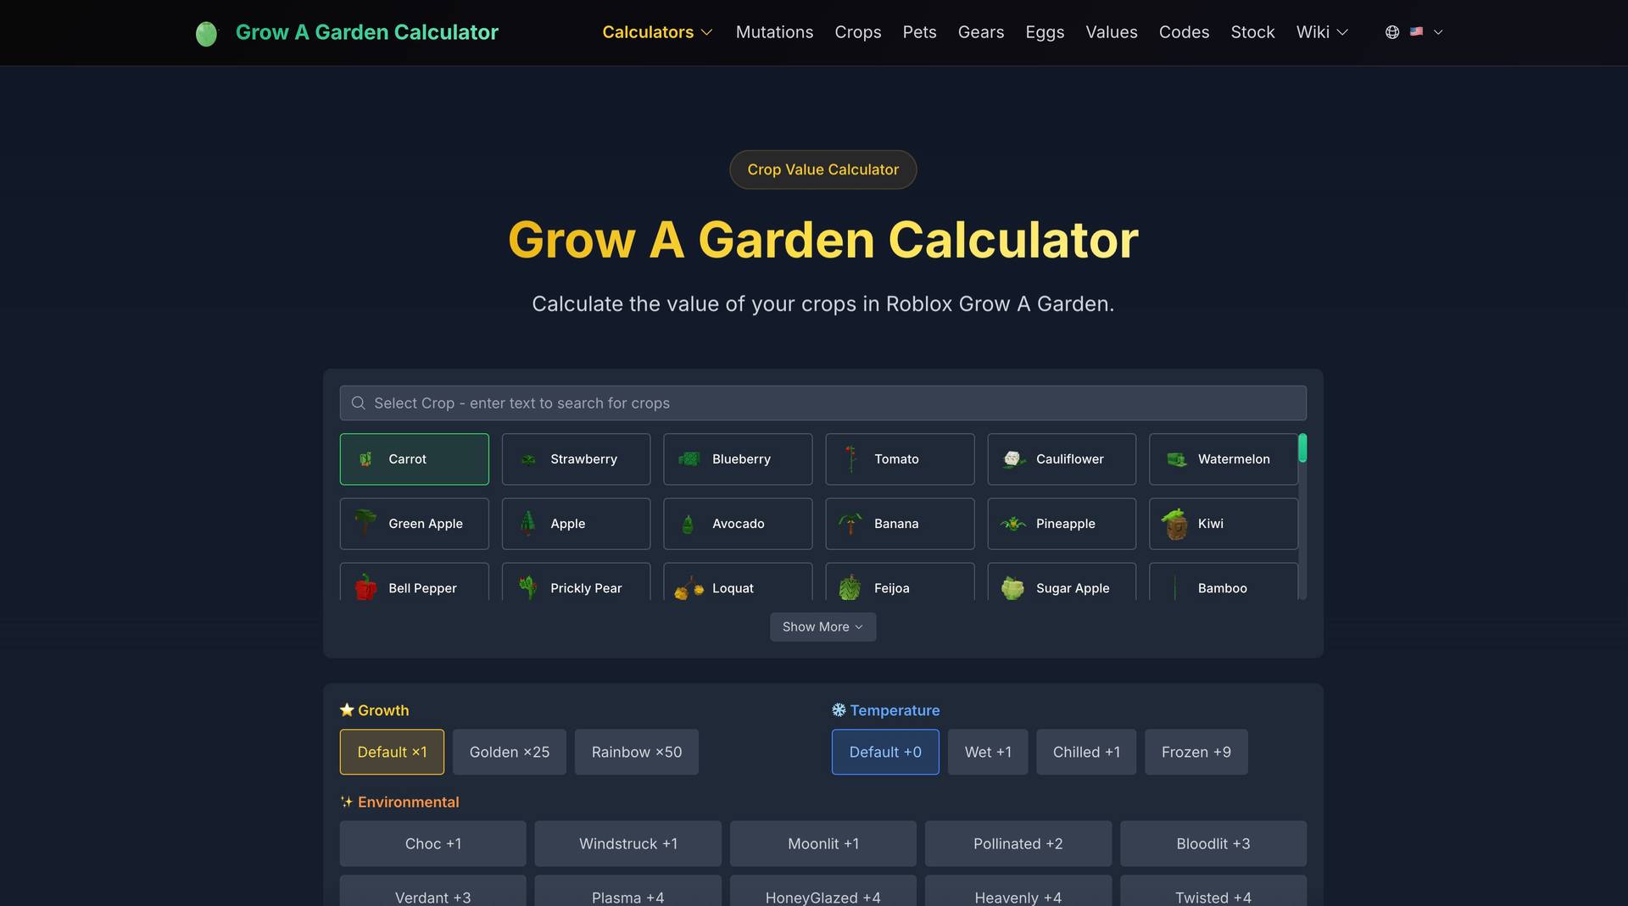Expand the Wiki dropdown

click(x=1321, y=32)
